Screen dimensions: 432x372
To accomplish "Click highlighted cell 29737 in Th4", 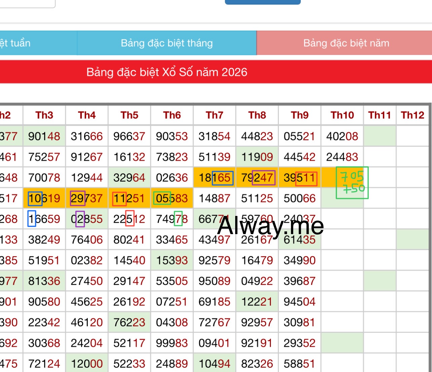I will pyautogui.click(x=87, y=198).
